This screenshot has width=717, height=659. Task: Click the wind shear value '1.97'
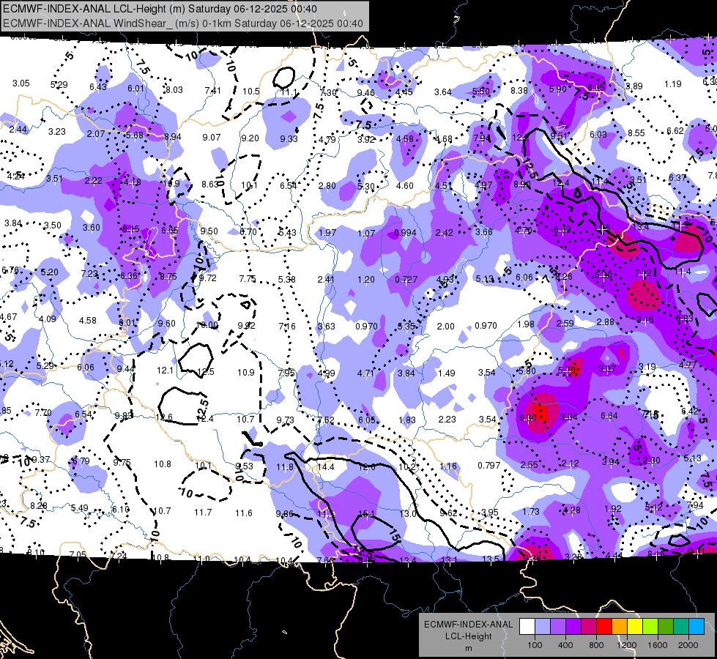327,233
